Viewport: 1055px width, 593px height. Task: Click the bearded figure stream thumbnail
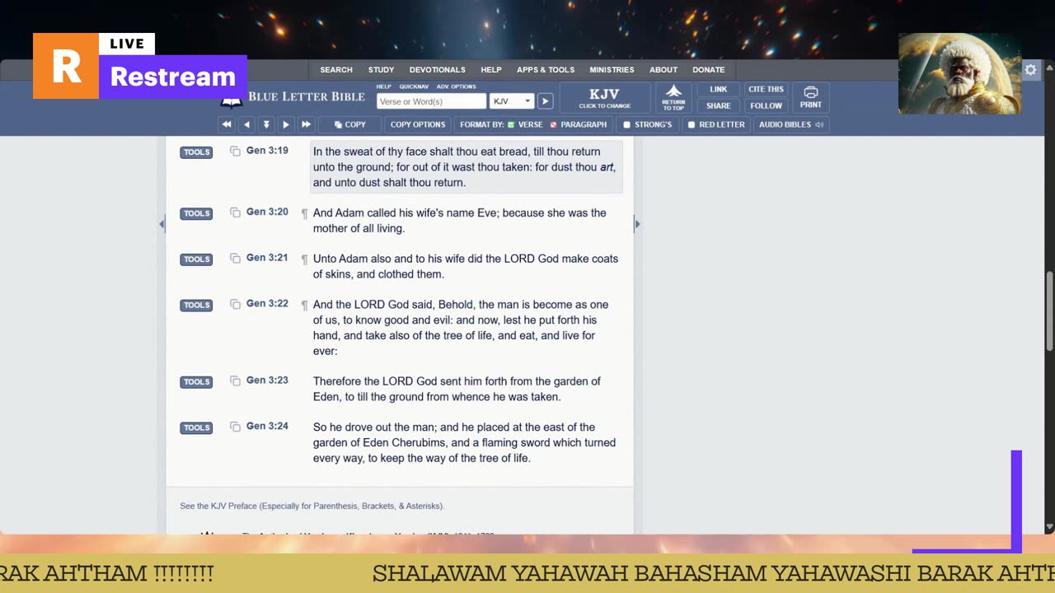(959, 73)
